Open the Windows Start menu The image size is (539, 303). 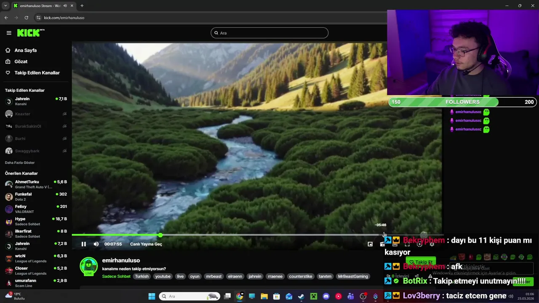click(x=152, y=296)
